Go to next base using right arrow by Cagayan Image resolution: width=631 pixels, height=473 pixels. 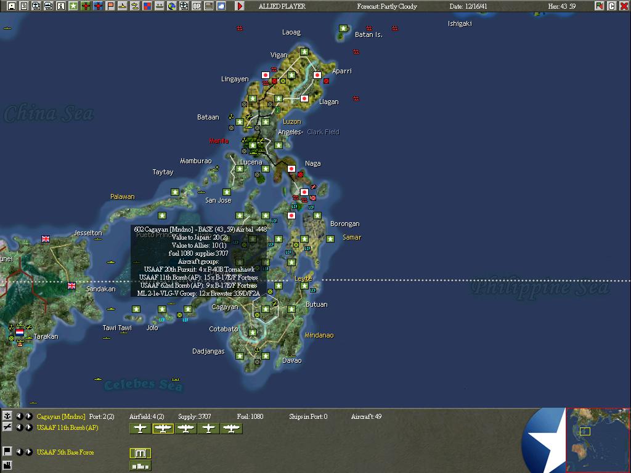tap(28, 416)
